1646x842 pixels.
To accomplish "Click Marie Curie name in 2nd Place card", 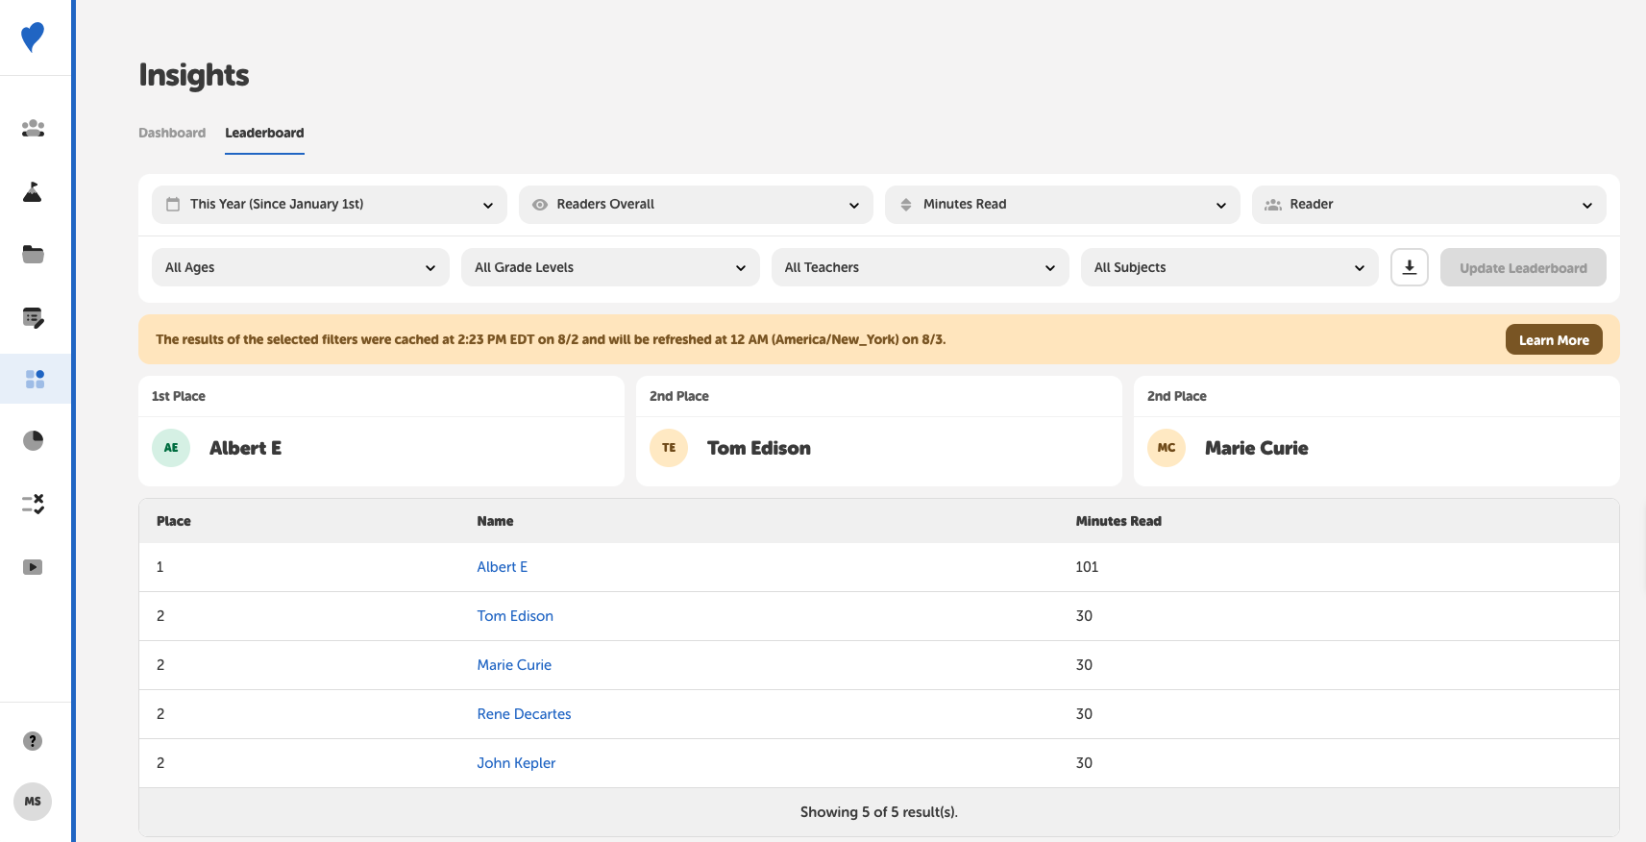I will 1257,448.
